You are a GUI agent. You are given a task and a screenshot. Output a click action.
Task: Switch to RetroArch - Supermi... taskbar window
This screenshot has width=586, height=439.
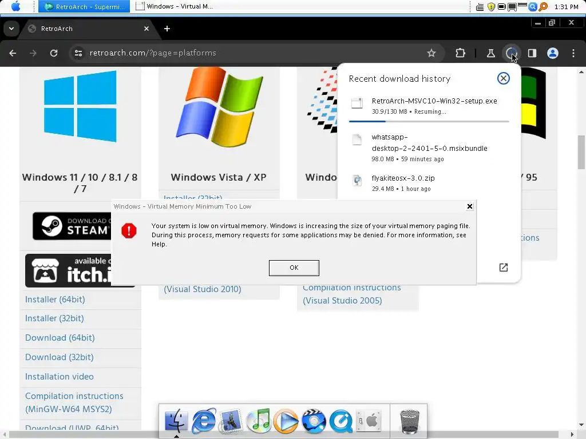(x=84, y=6)
